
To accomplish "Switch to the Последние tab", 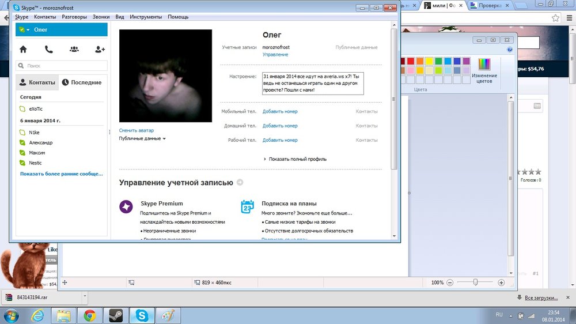I will 82,82.
